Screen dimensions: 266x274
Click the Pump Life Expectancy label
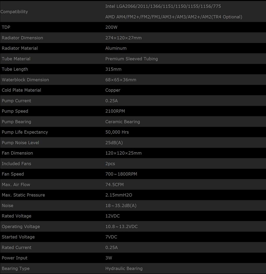click(x=25, y=132)
